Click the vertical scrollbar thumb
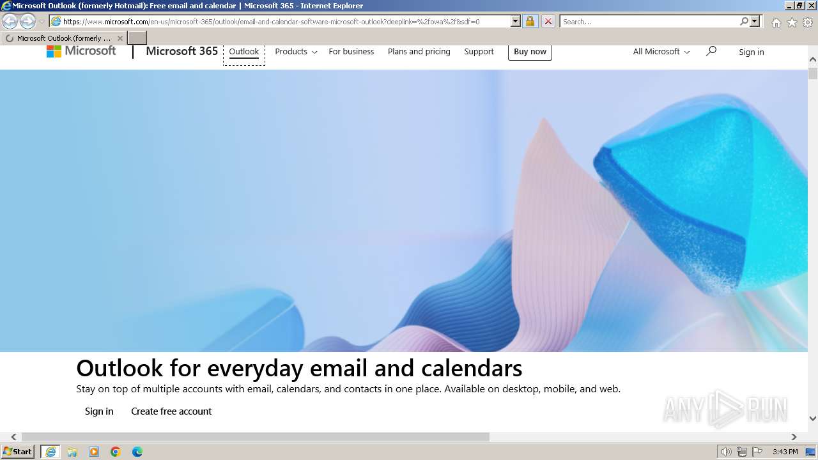Image resolution: width=818 pixels, height=460 pixels. click(813, 73)
